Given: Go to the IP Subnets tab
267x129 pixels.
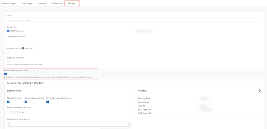Looking at the screenshot, I should [x=42, y=3].
